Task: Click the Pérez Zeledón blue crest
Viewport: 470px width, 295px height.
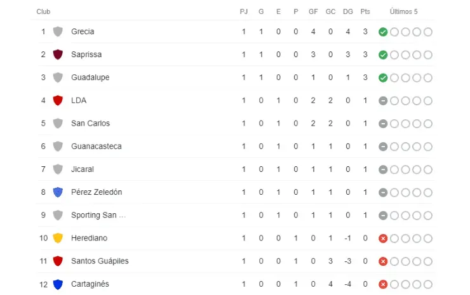Action: pyautogui.click(x=58, y=192)
